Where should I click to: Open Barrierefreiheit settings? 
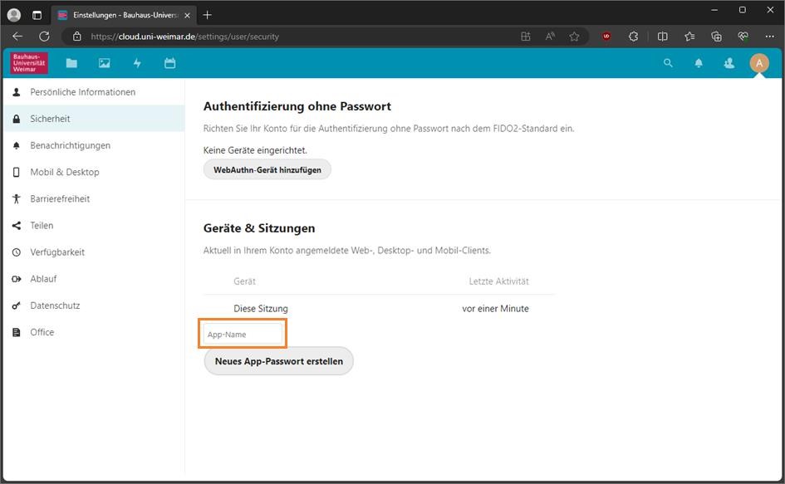pos(60,198)
